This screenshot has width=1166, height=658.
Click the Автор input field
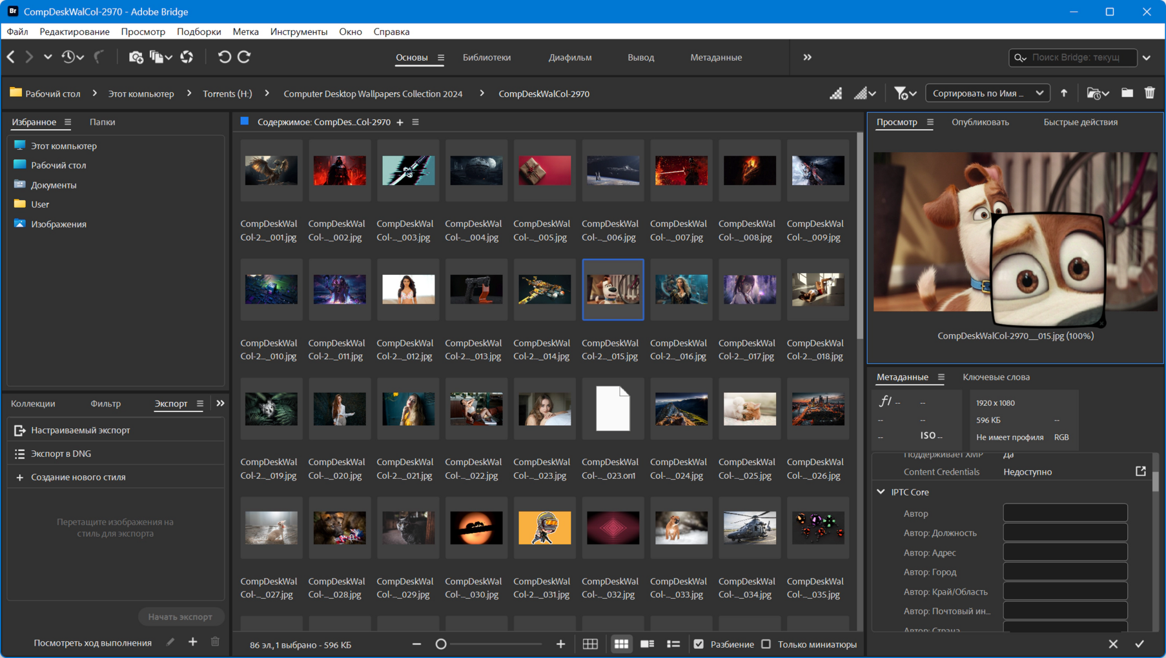(x=1065, y=513)
